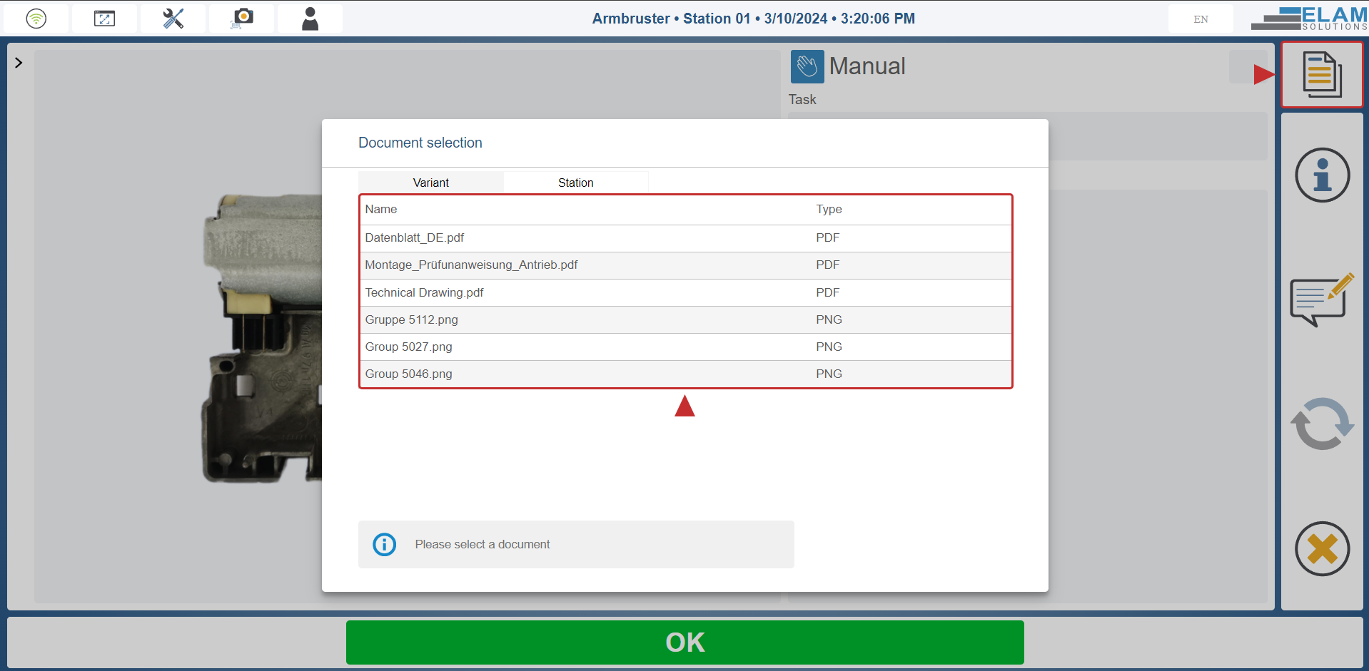This screenshot has height=671, width=1369.
Task: Show the information panel
Action: (x=1321, y=175)
